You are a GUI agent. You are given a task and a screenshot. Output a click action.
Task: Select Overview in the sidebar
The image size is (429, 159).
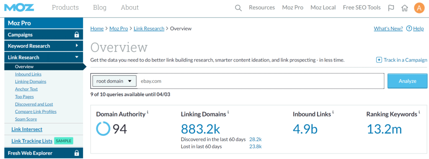pyautogui.click(x=24, y=67)
